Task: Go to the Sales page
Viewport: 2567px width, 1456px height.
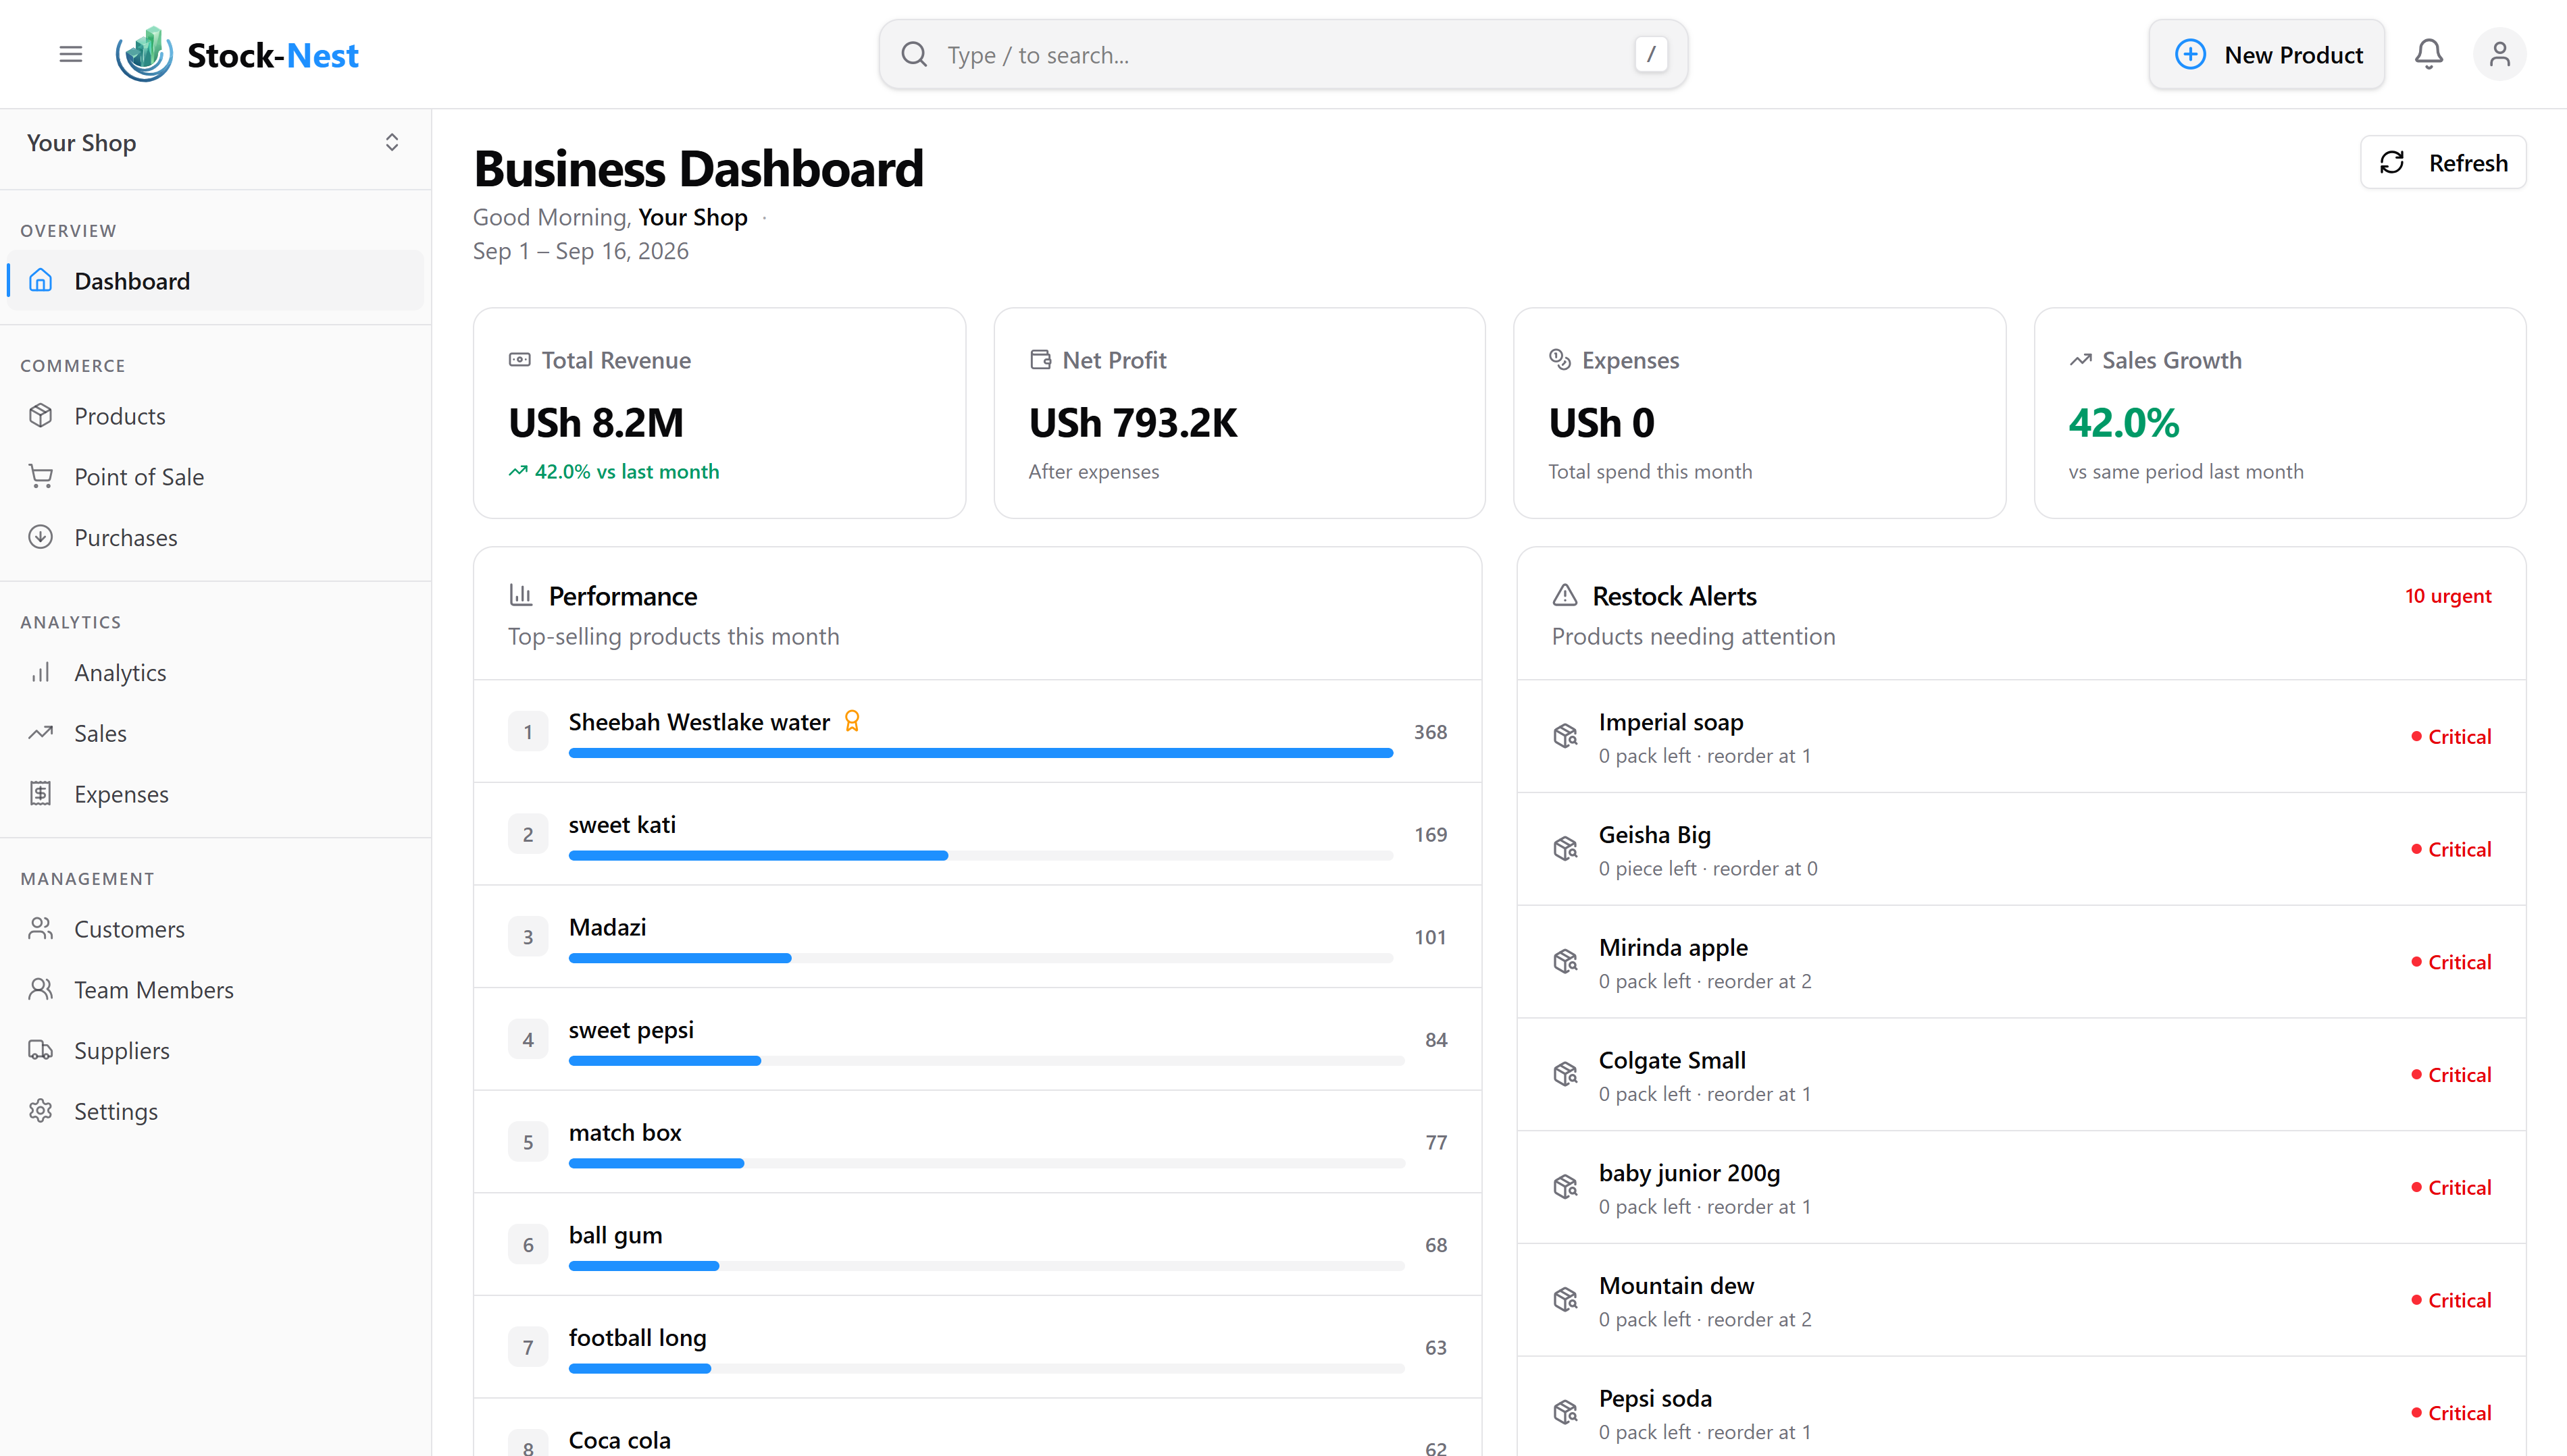Action: [x=215, y=734]
